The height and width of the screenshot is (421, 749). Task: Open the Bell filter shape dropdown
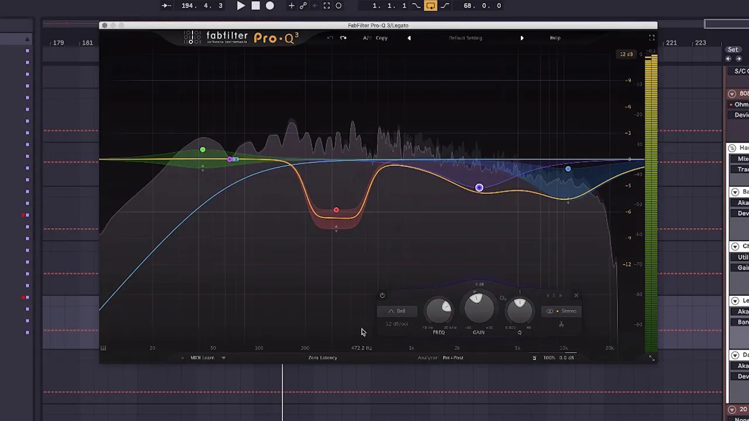(x=397, y=311)
